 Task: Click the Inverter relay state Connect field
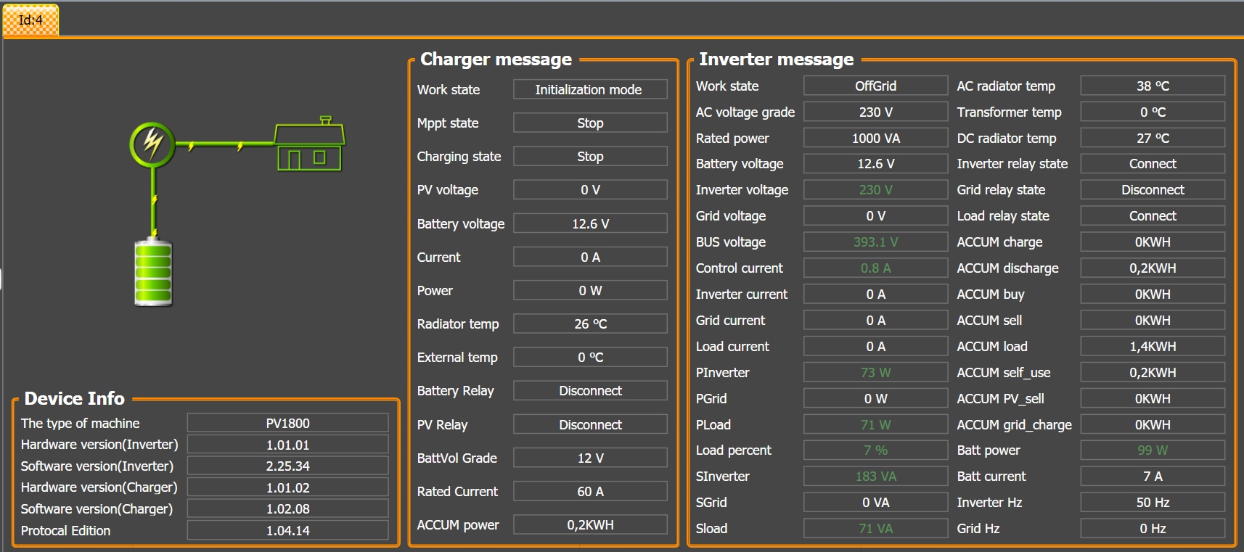tap(1152, 164)
